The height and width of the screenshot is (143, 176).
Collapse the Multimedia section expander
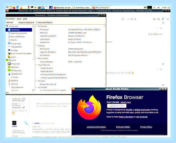(x=36, y=58)
